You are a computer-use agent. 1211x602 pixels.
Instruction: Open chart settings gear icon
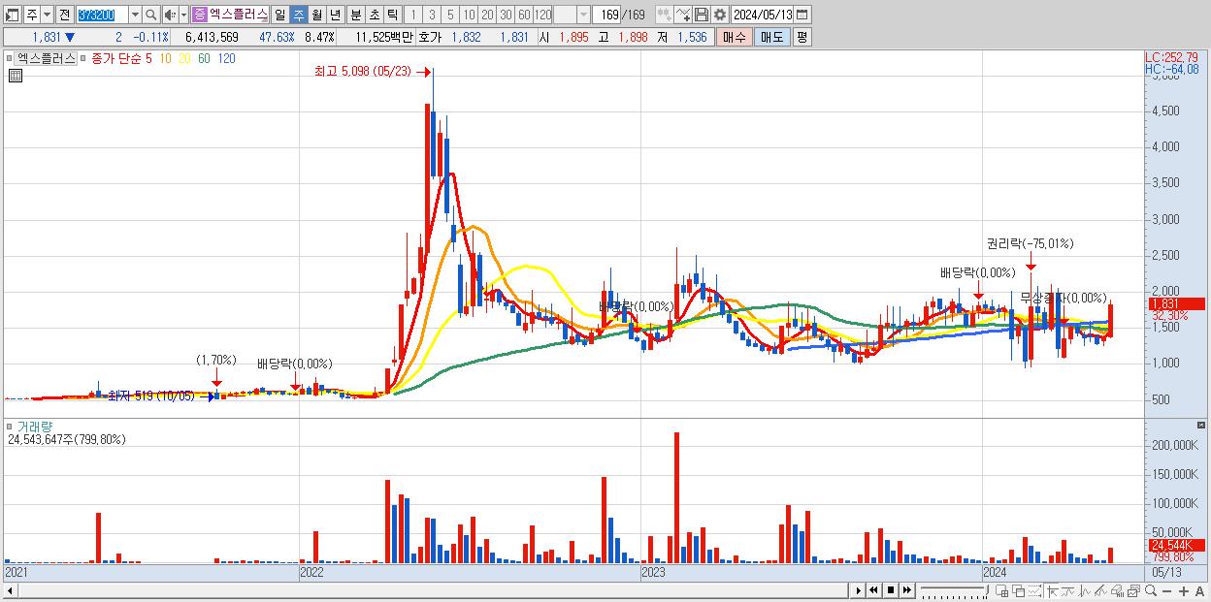click(x=720, y=15)
